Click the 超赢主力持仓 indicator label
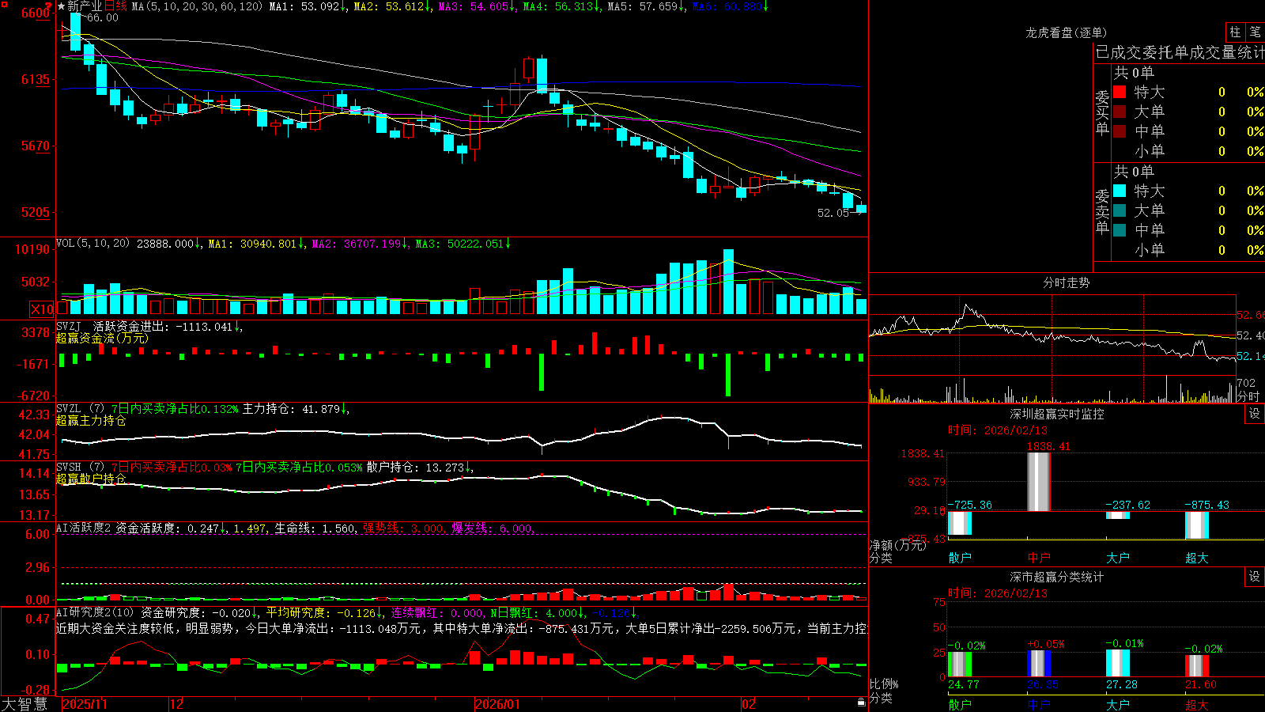1265x712 pixels. (x=91, y=420)
